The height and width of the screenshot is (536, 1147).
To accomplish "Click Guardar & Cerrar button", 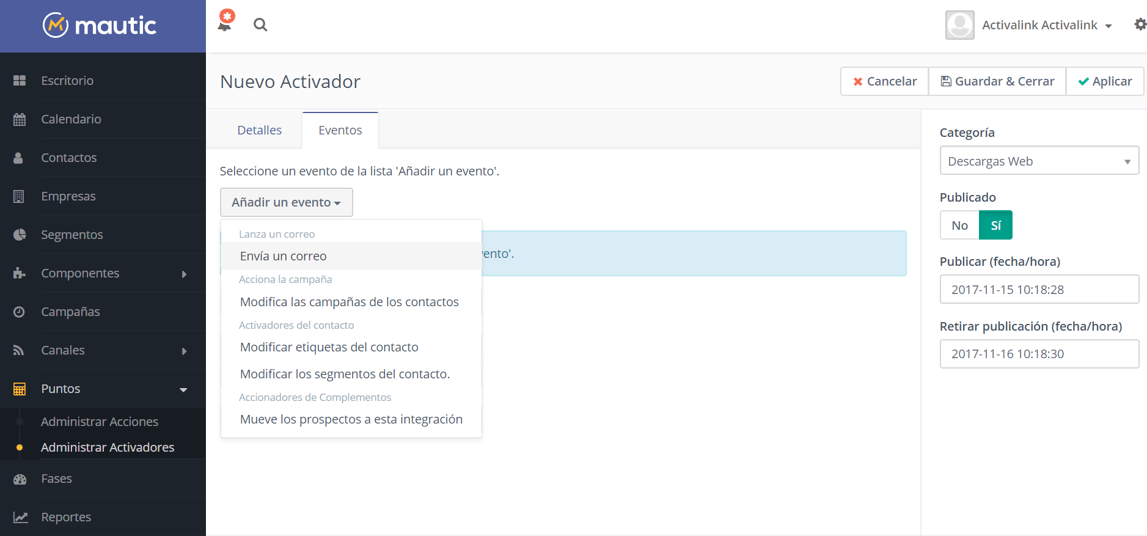I will 997,81.
